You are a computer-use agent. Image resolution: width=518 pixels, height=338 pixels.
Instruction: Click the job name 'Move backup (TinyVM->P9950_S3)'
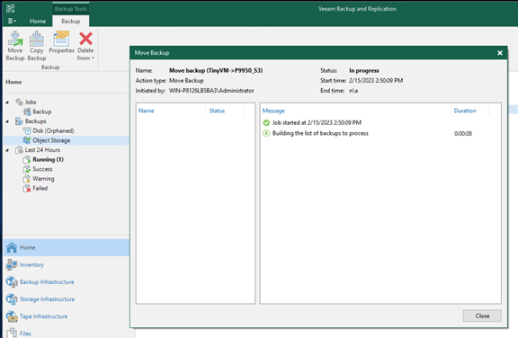(216, 71)
